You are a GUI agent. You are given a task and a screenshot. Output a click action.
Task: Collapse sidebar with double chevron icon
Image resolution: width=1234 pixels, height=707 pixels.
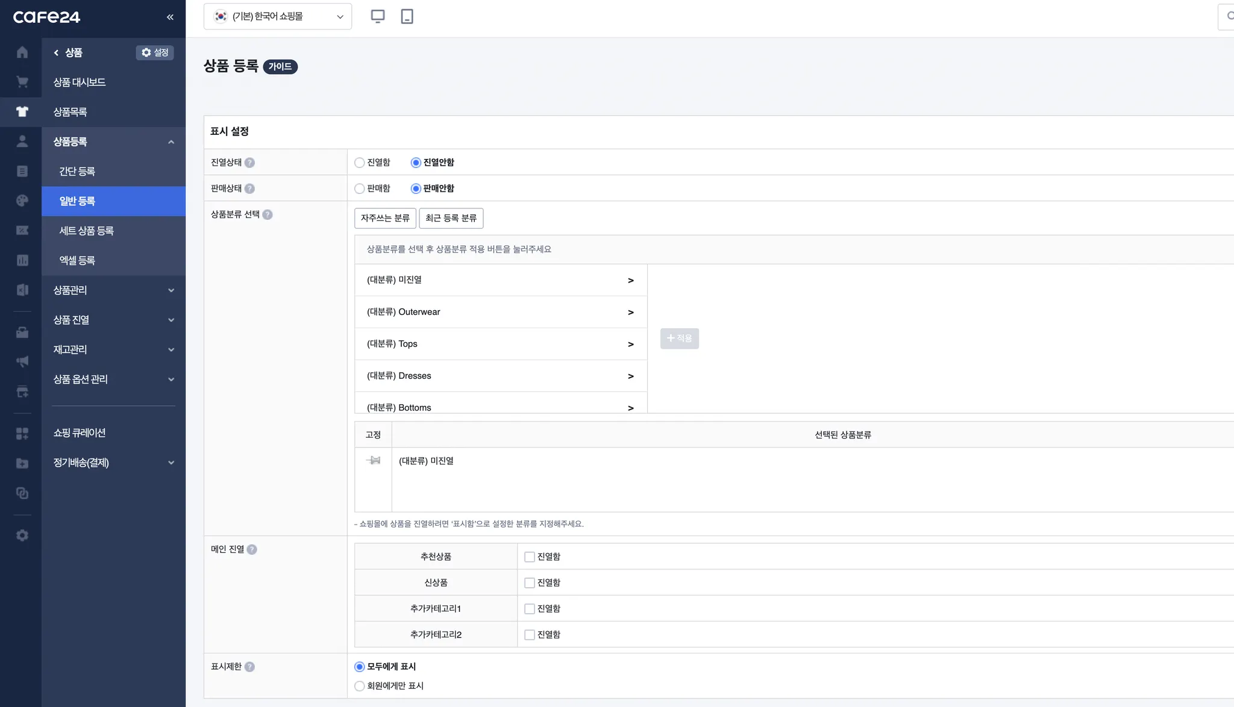tap(170, 17)
